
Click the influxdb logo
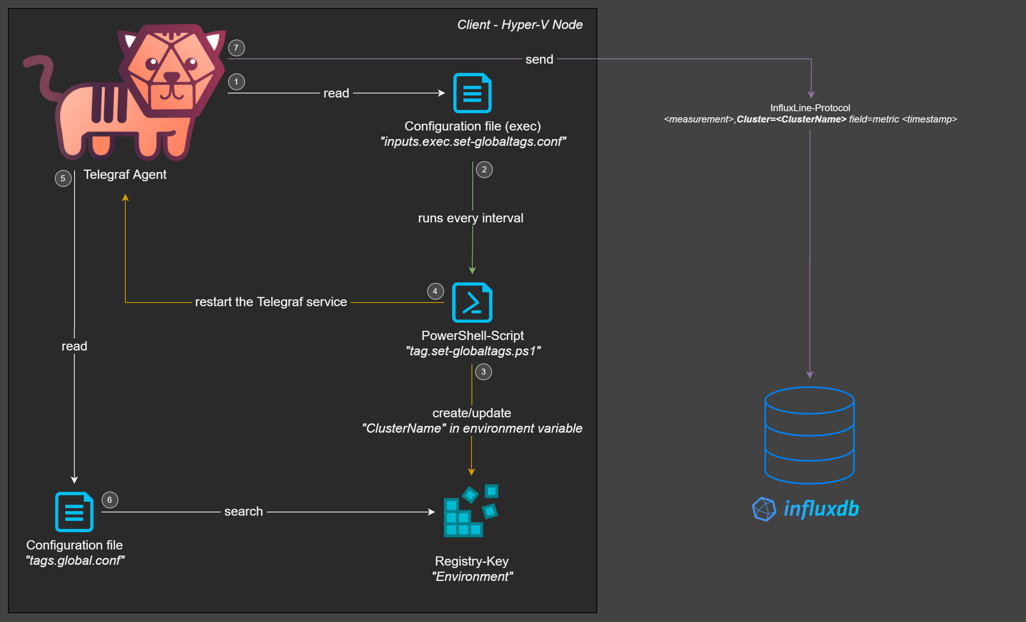(805, 509)
